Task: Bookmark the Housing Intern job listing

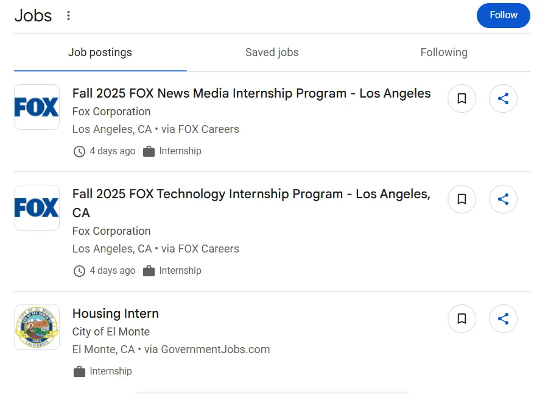Action: coord(462,318)
